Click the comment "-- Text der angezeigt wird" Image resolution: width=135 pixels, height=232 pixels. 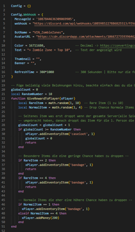[x=98, y=50]
